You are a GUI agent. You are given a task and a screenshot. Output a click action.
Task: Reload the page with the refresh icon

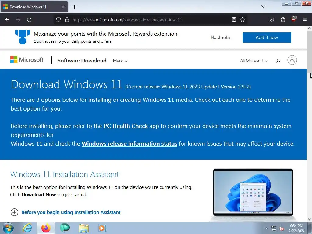pos(29,20)
